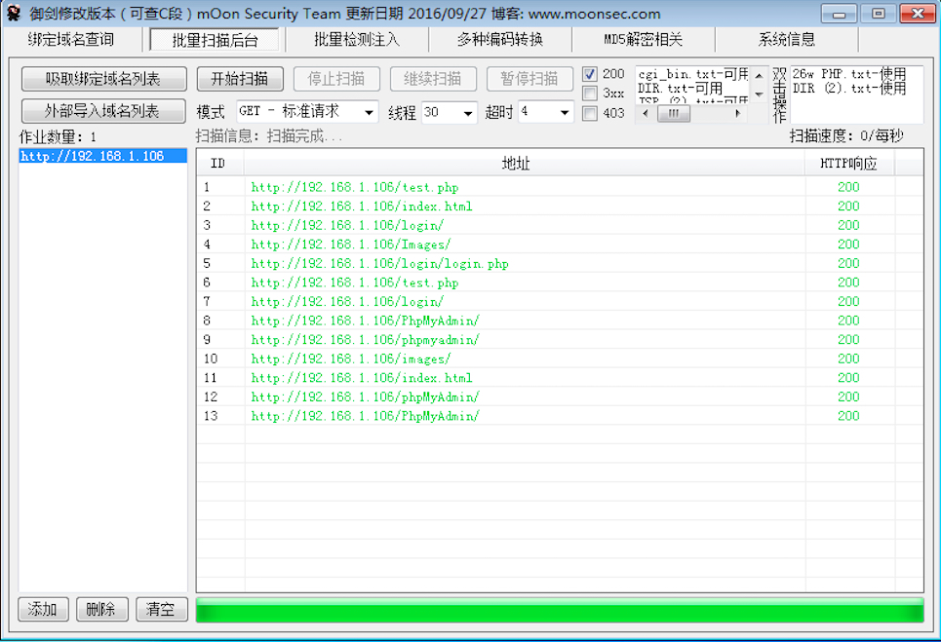941x642 pixels.
Task: Click the 200 response in row 5
Action: coord(848,264)
